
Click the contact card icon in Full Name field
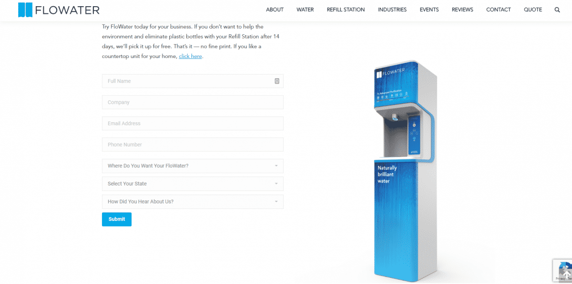(277, 81)
